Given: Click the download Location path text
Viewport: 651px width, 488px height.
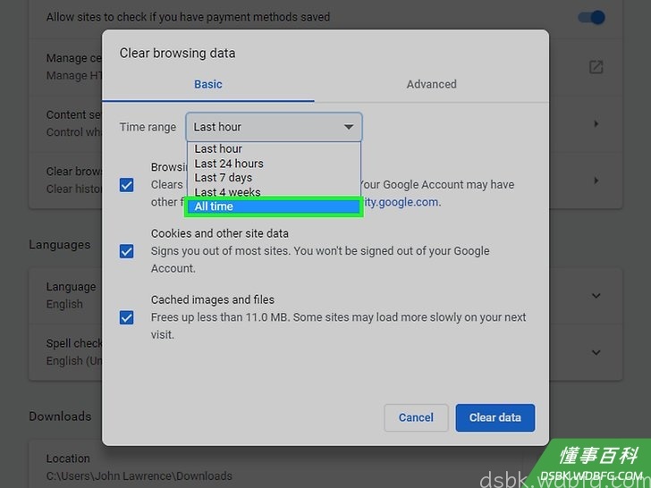Looking at the screenshot, I should click(139, 476).
